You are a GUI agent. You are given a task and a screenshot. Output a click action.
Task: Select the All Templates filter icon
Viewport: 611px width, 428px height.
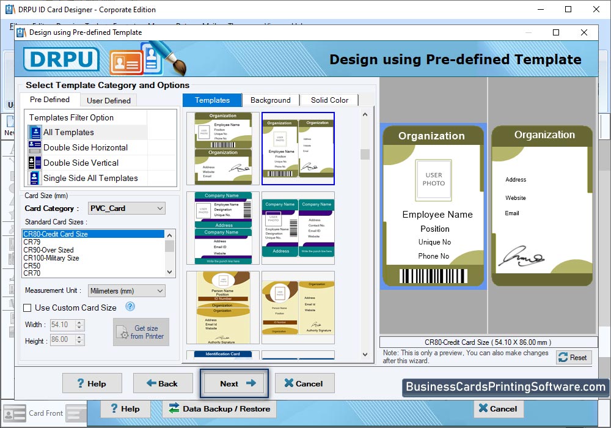pos(35,133)
